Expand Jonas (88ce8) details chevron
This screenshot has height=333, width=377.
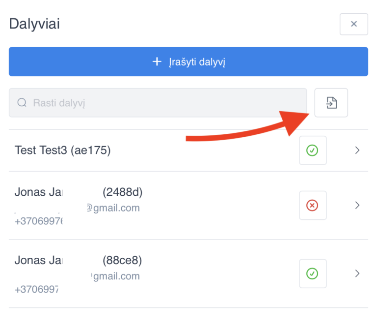tap(357, 273)
